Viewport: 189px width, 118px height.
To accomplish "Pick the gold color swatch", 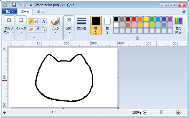I will [x=140, y=25].
